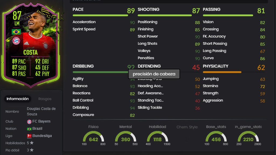Click the FC Bayern club badge icon in info panel
Image resolution: width=276 pixels, height=155 pixels.
(29, 122)
